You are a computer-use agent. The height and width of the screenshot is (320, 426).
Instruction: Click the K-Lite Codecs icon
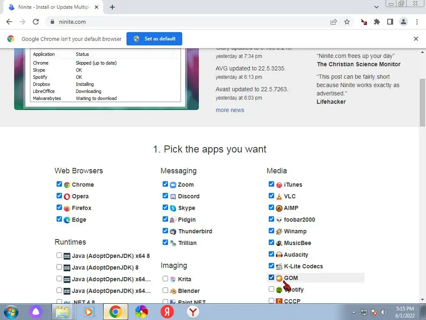pos(279,267)
